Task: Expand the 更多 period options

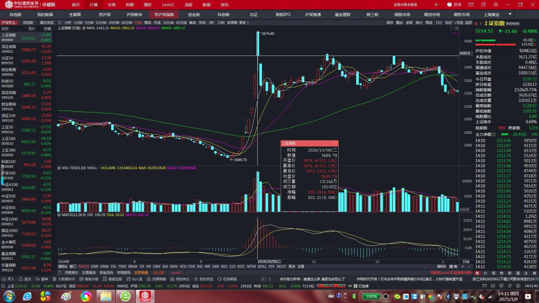Action: click(x=244, y=22)
